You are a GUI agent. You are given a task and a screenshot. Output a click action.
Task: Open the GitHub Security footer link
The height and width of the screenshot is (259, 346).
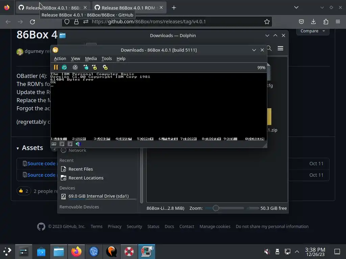click(x=134, y=226)
